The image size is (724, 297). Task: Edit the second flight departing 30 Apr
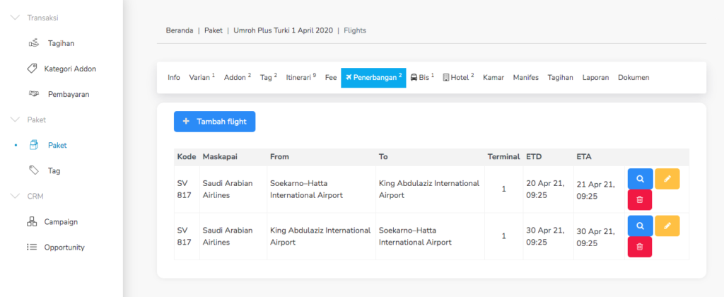tap(667, 226)
